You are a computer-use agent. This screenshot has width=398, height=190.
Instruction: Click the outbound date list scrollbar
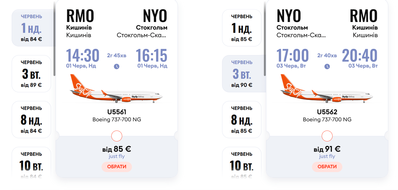[55, 38]
